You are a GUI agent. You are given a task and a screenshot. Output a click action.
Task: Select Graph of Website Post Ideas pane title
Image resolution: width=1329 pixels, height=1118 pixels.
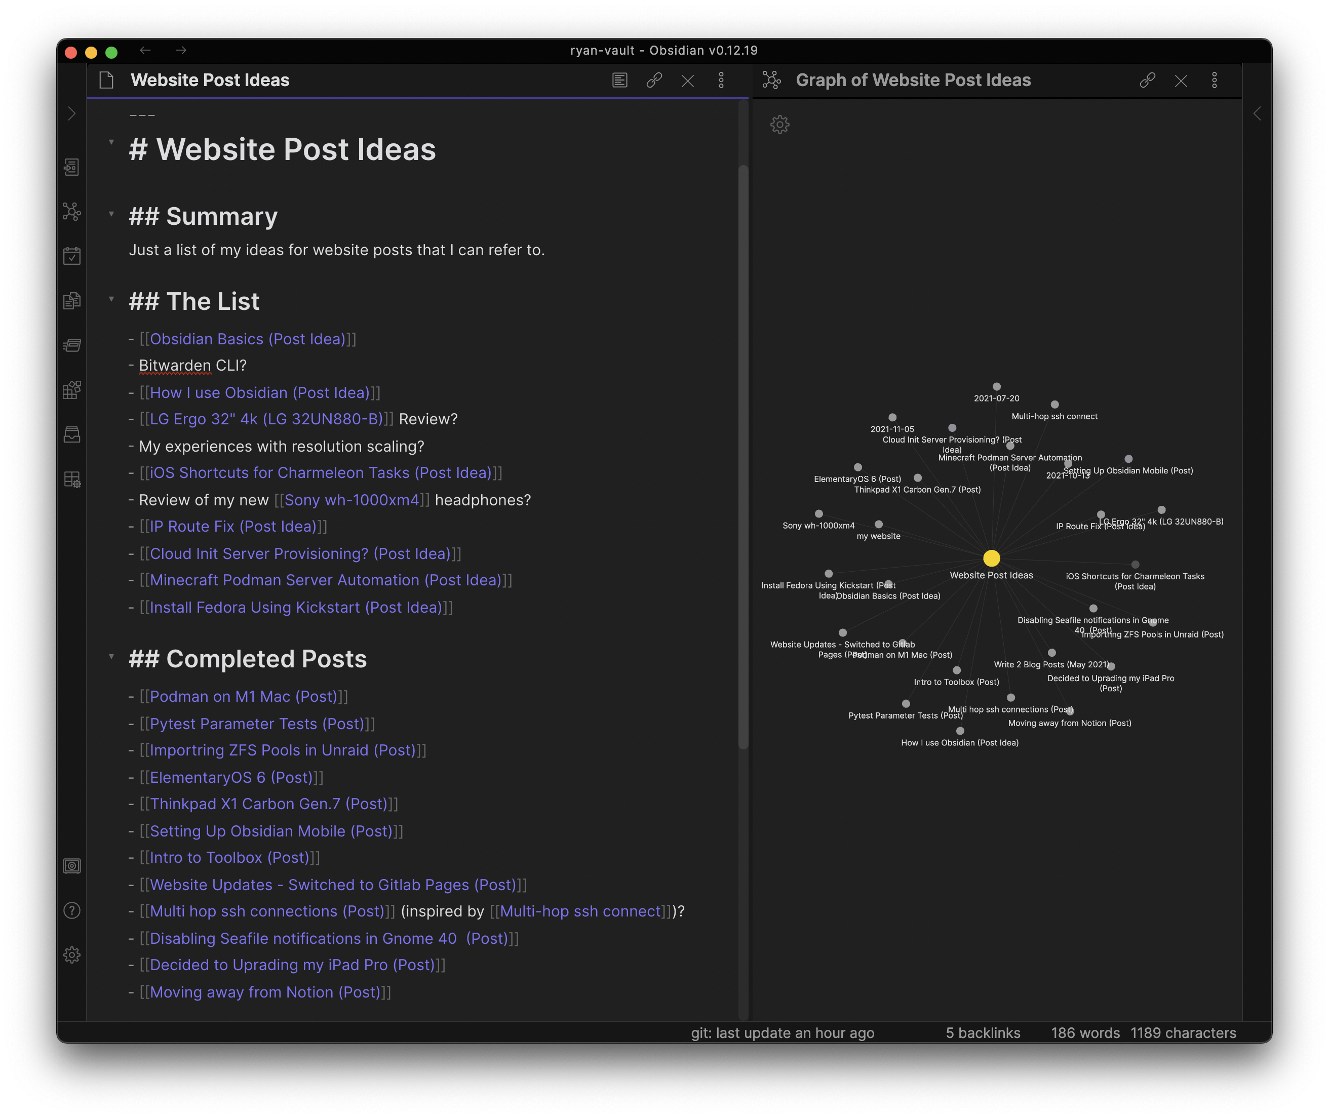pyautogui.click(x=912, y=81)
